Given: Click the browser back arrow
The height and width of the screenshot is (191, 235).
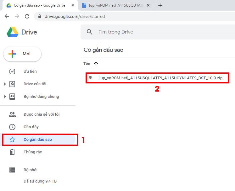Looking at the screenshot, I should pos(7,16).
